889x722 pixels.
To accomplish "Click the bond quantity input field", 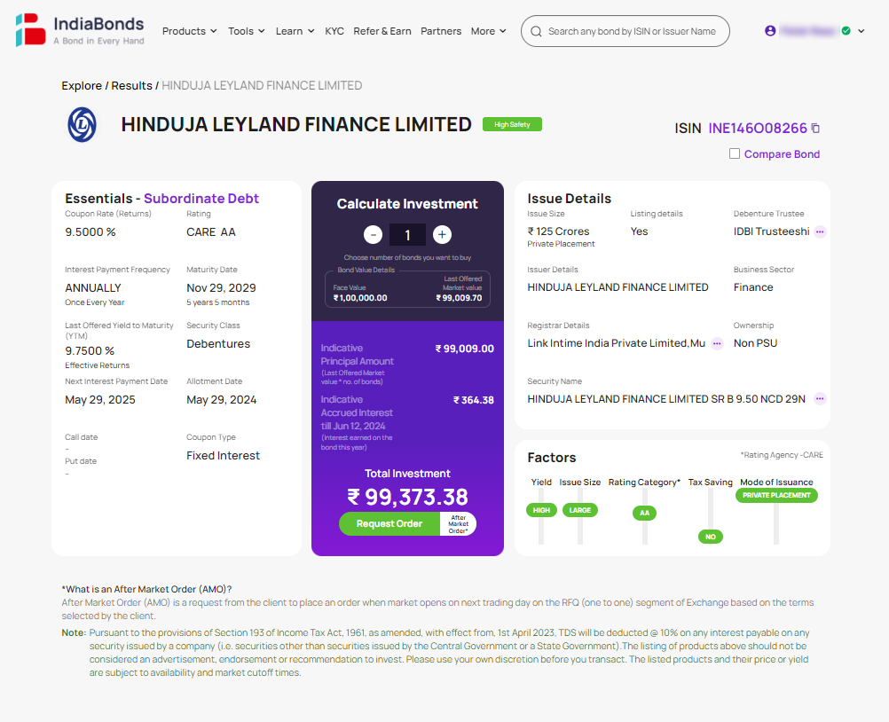I will pos(407,235).
